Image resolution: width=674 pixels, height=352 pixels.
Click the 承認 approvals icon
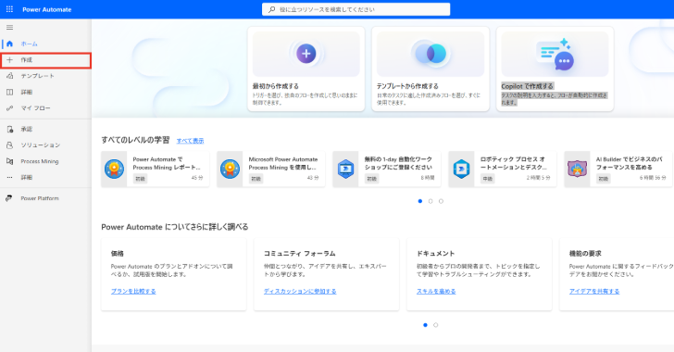[9, 129]
